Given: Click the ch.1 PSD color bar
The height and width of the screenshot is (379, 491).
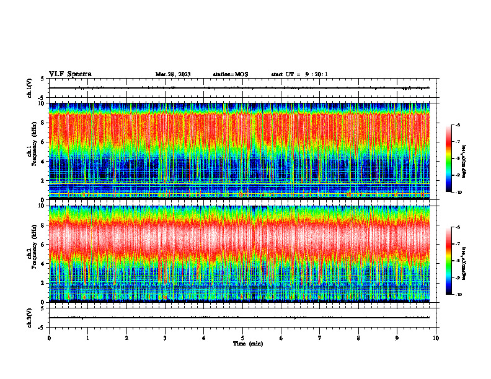Looking at the screenshot, I should pyautogui.click(x=448, y=159).
